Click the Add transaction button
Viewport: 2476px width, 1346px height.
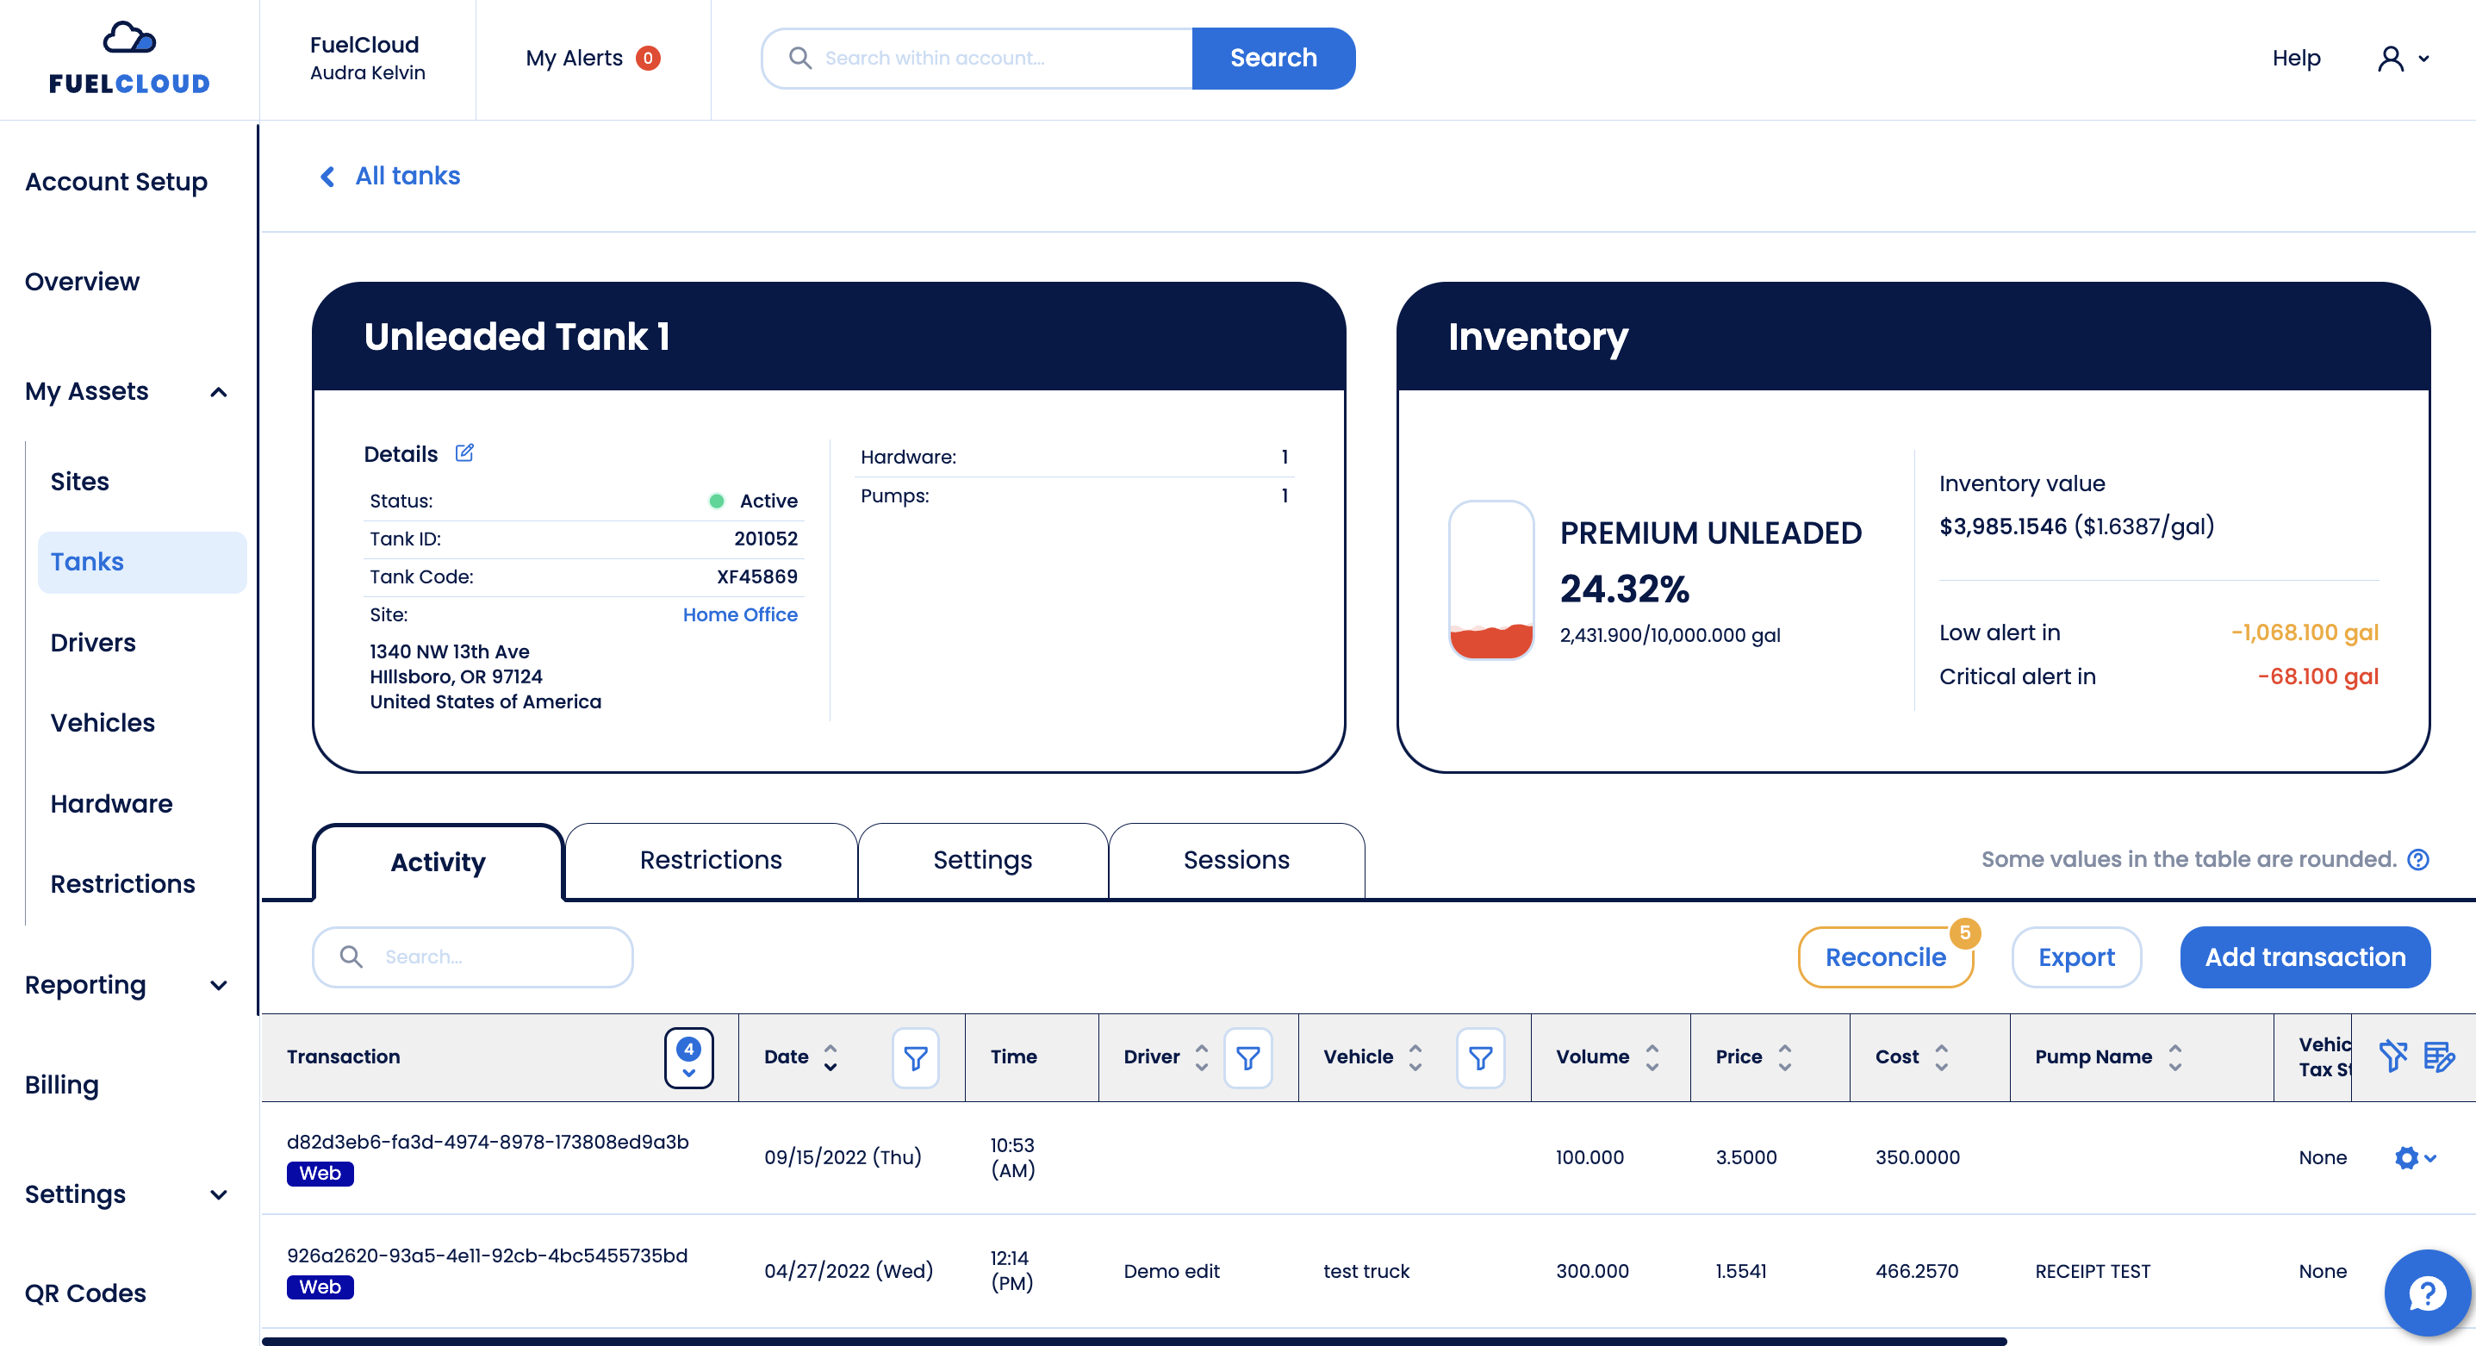pos(2305,957)
